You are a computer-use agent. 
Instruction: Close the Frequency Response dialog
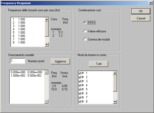pos(150,3)
